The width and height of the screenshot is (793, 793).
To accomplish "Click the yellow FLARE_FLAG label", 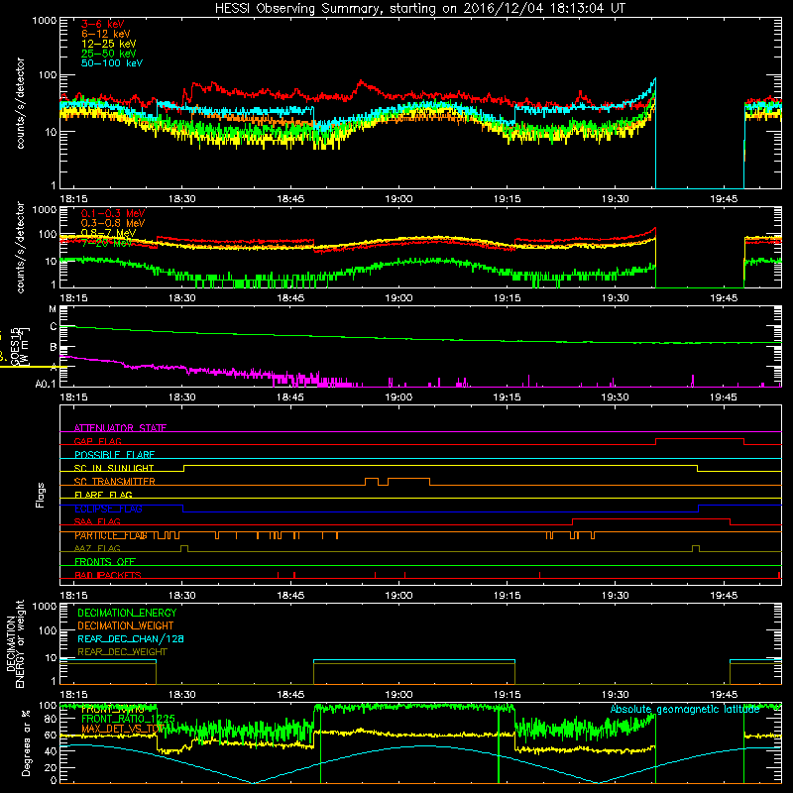I will tap(103, 495).
